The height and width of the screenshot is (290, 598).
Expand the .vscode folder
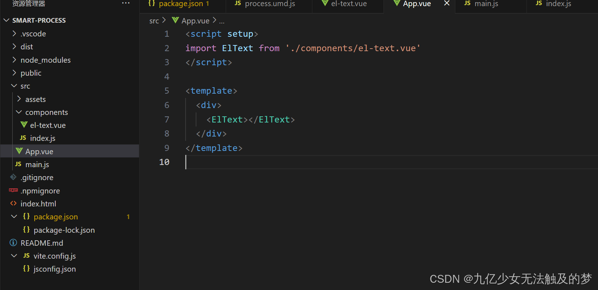tap(14, 34)
